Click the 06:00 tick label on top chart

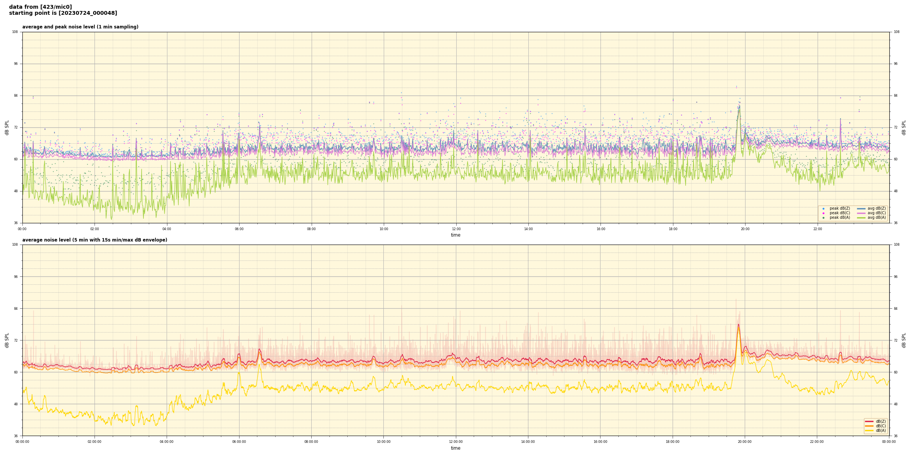tap(239, 229)
